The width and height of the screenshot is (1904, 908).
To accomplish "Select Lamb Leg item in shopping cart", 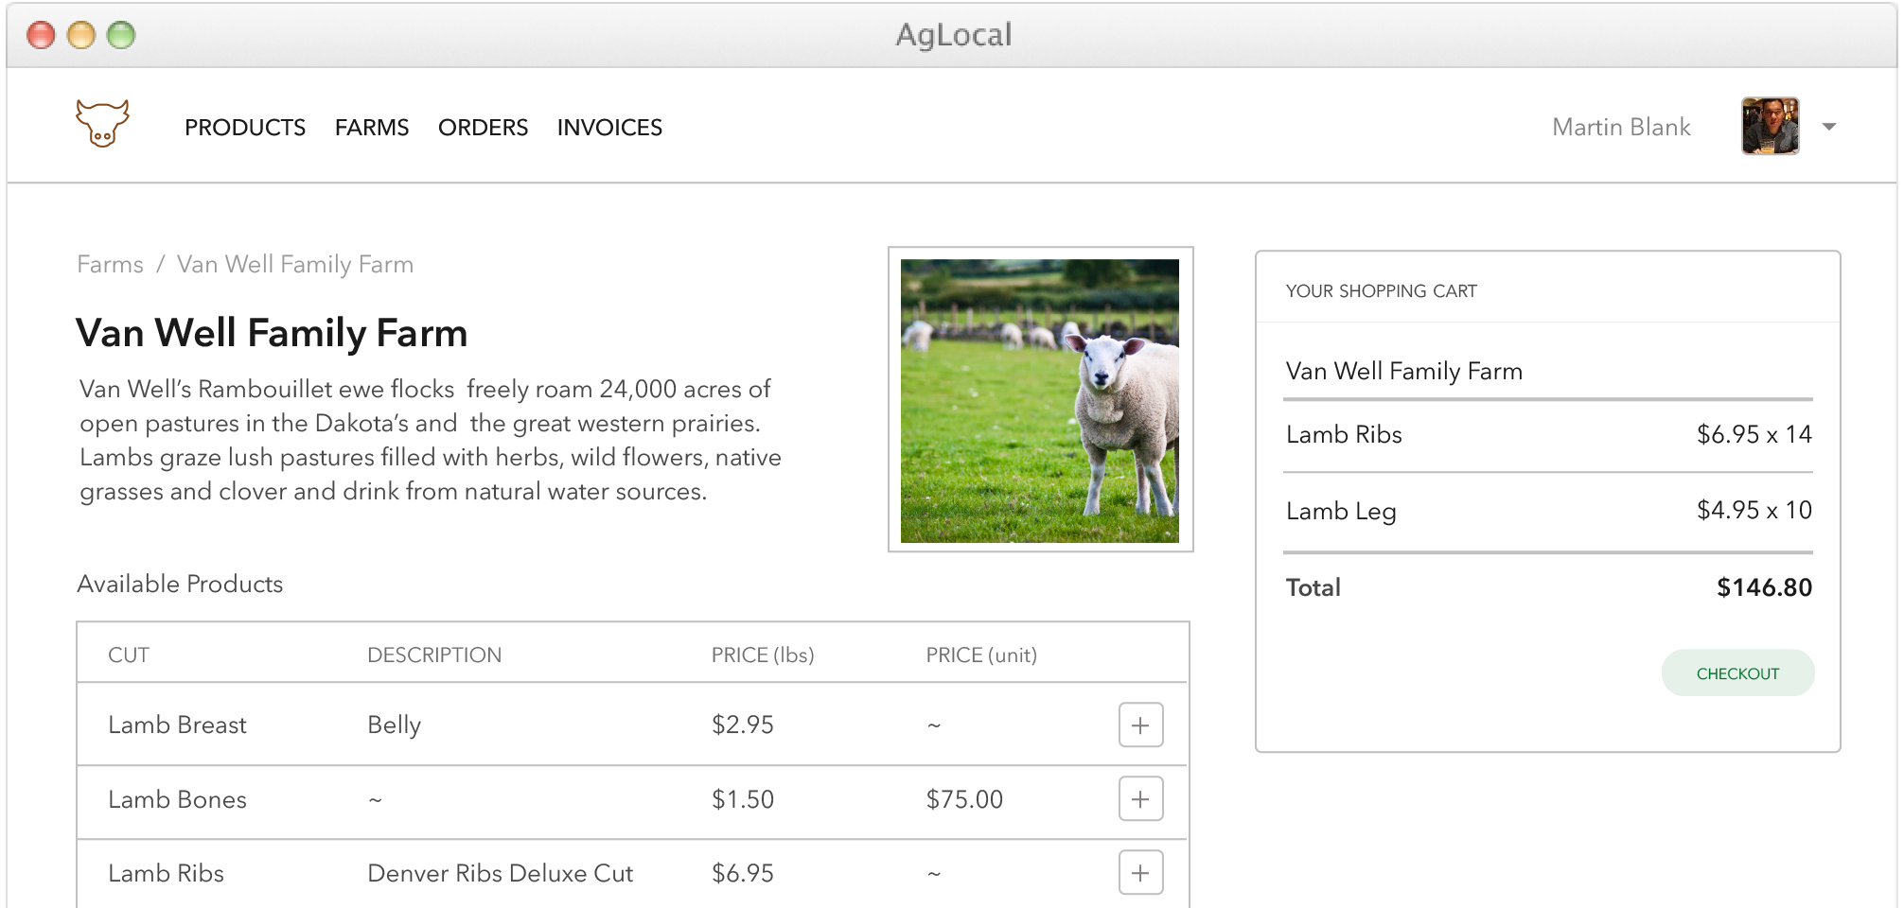I will tap(1341, 512).
